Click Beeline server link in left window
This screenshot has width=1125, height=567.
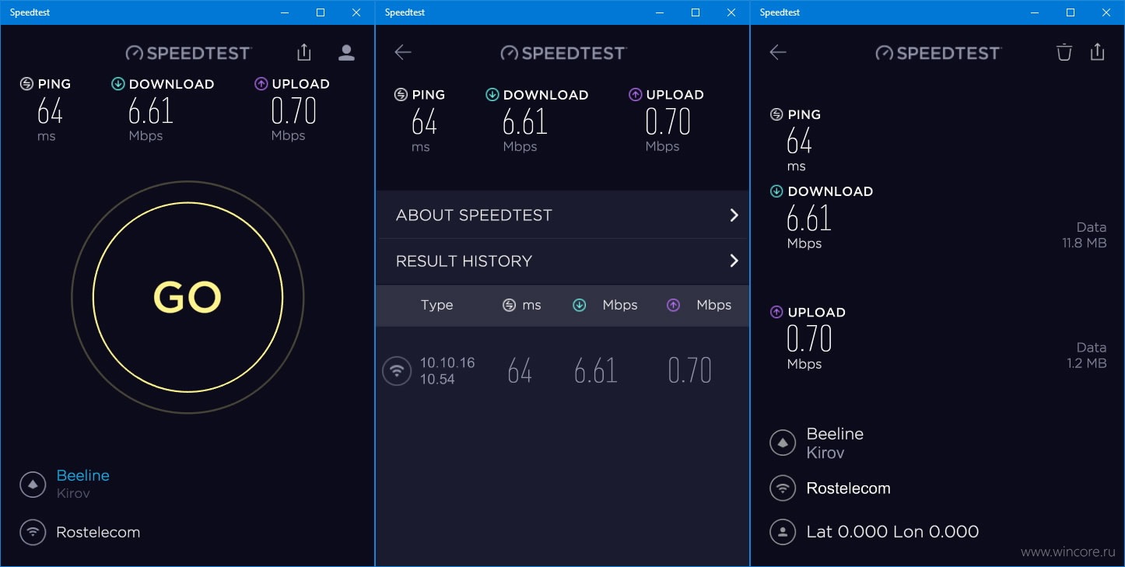pyautogui.click(x=82, y=475)
